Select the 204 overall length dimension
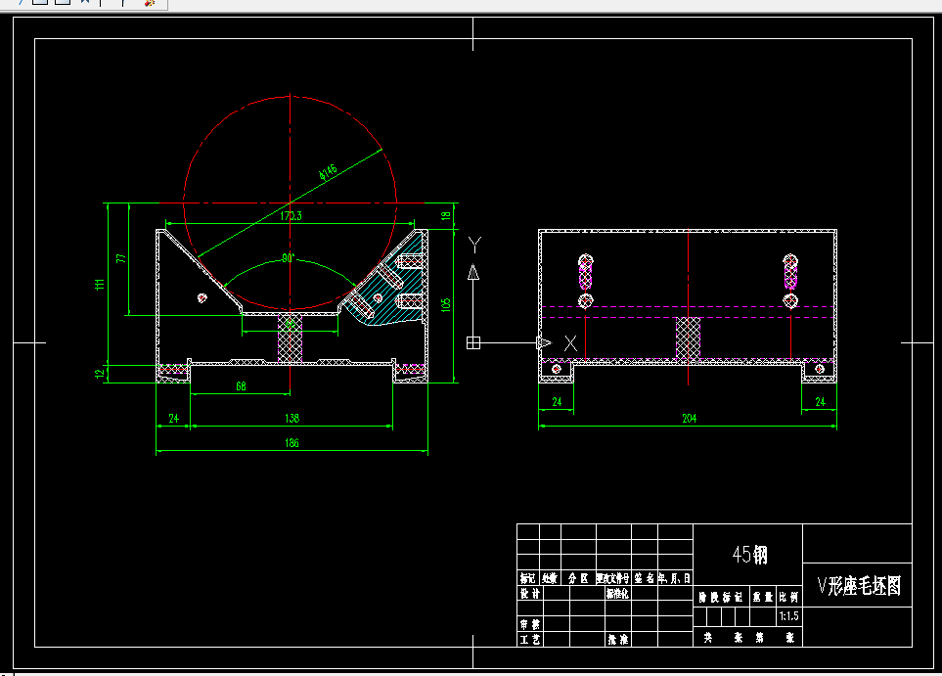The image size is (942, 676). (x=689, y=418)
